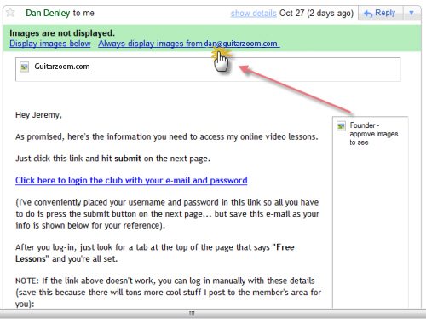Click the Dan Denley sender name
Screen dimensions: 426x319
click(x=48, y=13)
